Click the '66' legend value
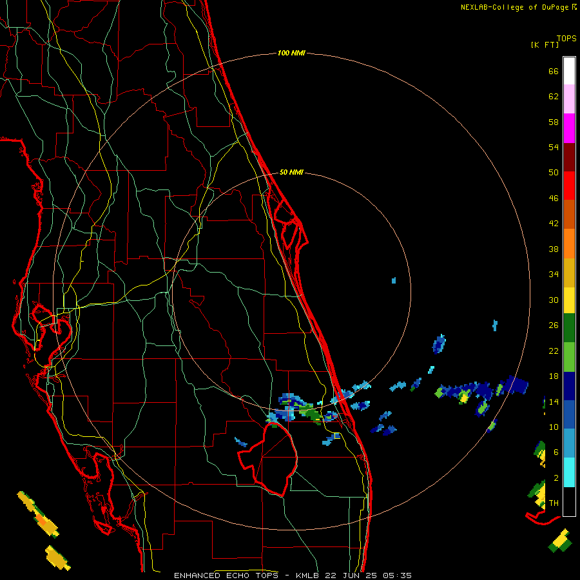 point(554,71)
